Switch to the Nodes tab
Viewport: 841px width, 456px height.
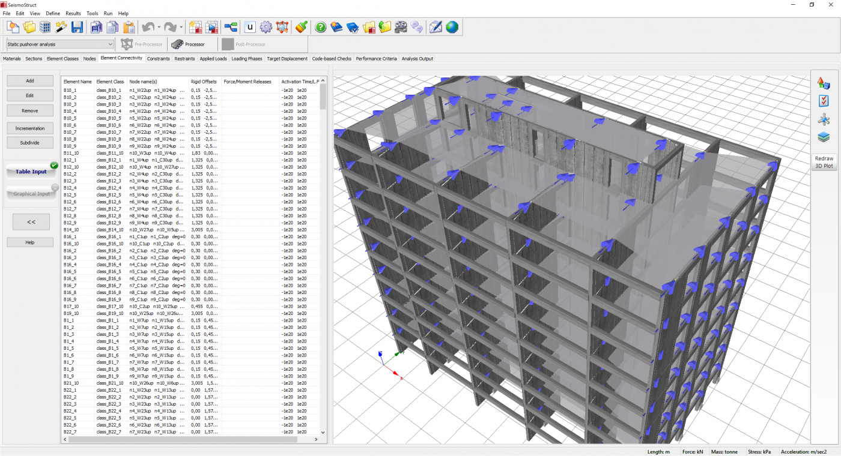(90, 59)
